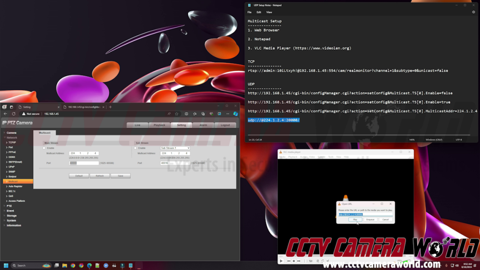This screenshot has width=480, height=270.
Task: Open Notepad File menu
Action: [x=249, y=13]
